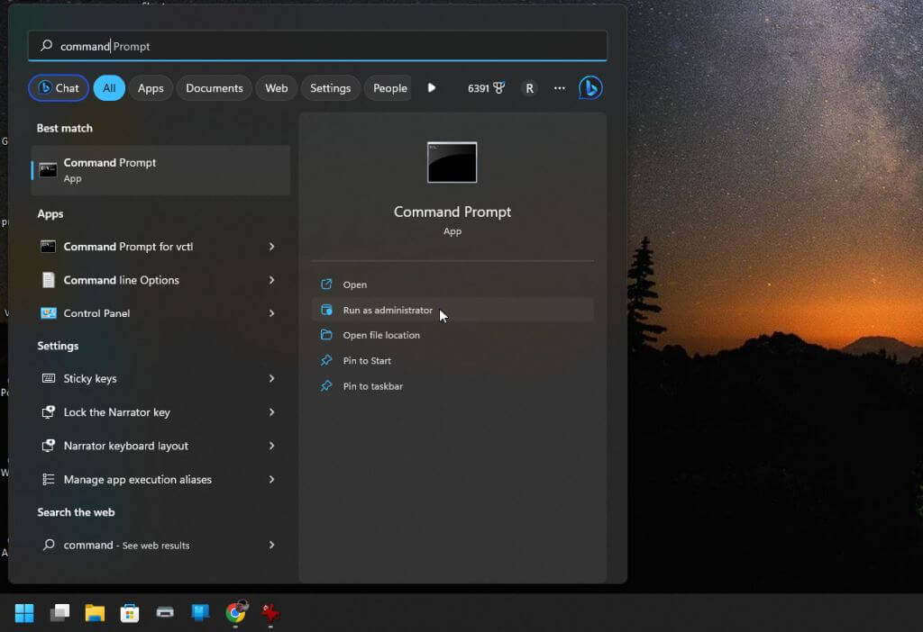Expand Manage app execution aliases chevron
The image size is (923, 632).
[271, 480]
